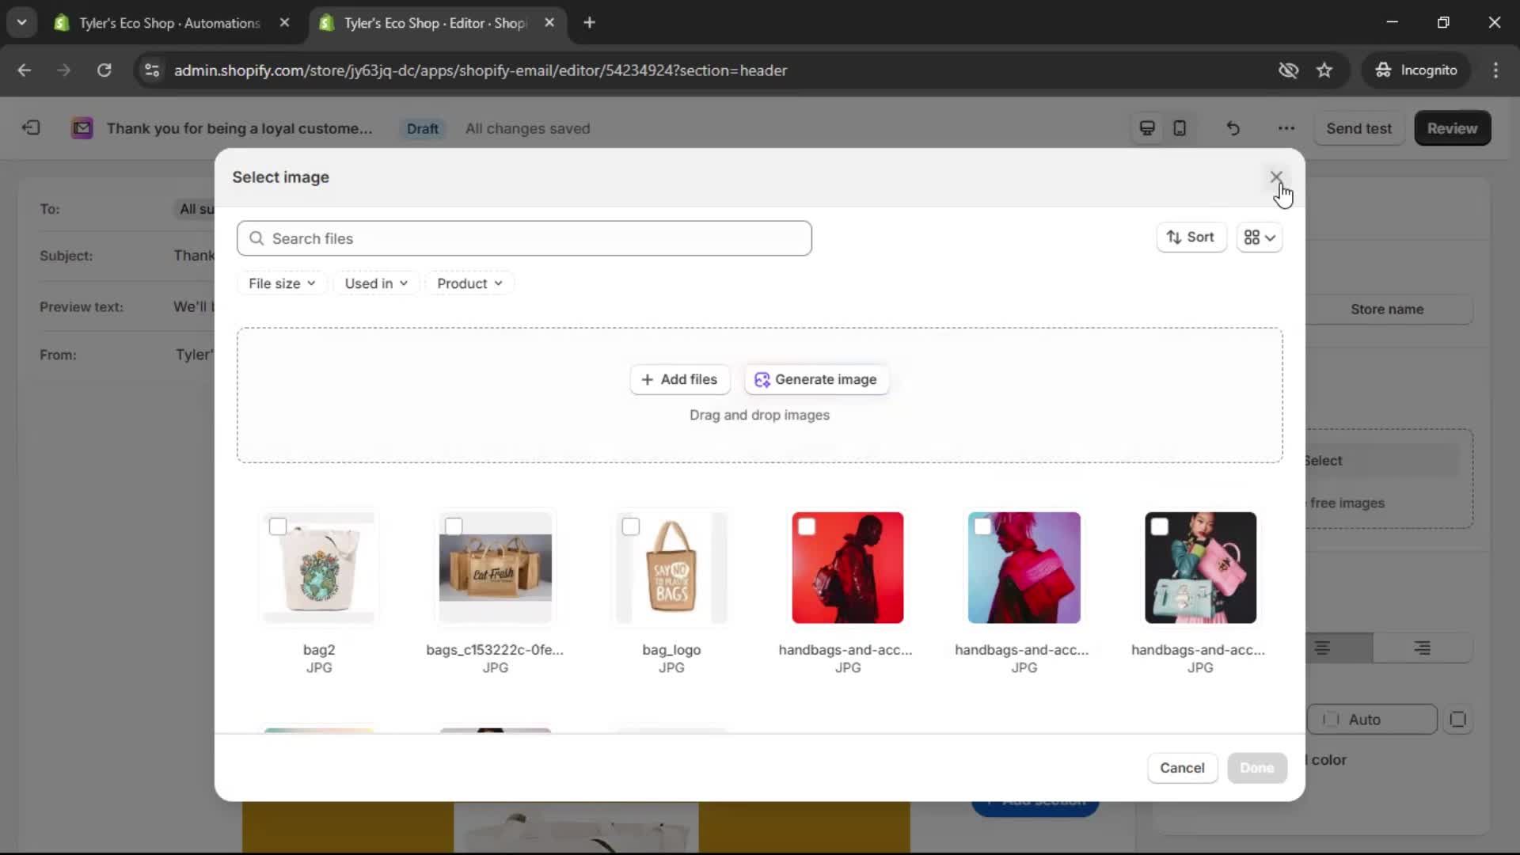Click the exit editor arrow icon

31,127
